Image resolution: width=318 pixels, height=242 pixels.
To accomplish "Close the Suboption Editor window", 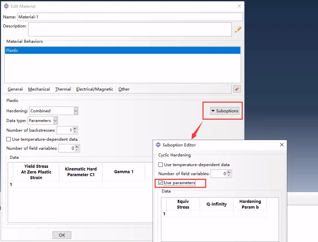I will [x=282, y=145].
